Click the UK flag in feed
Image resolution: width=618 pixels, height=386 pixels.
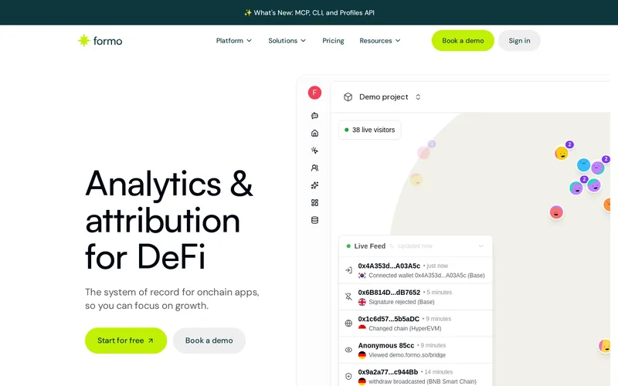[362, 302]
